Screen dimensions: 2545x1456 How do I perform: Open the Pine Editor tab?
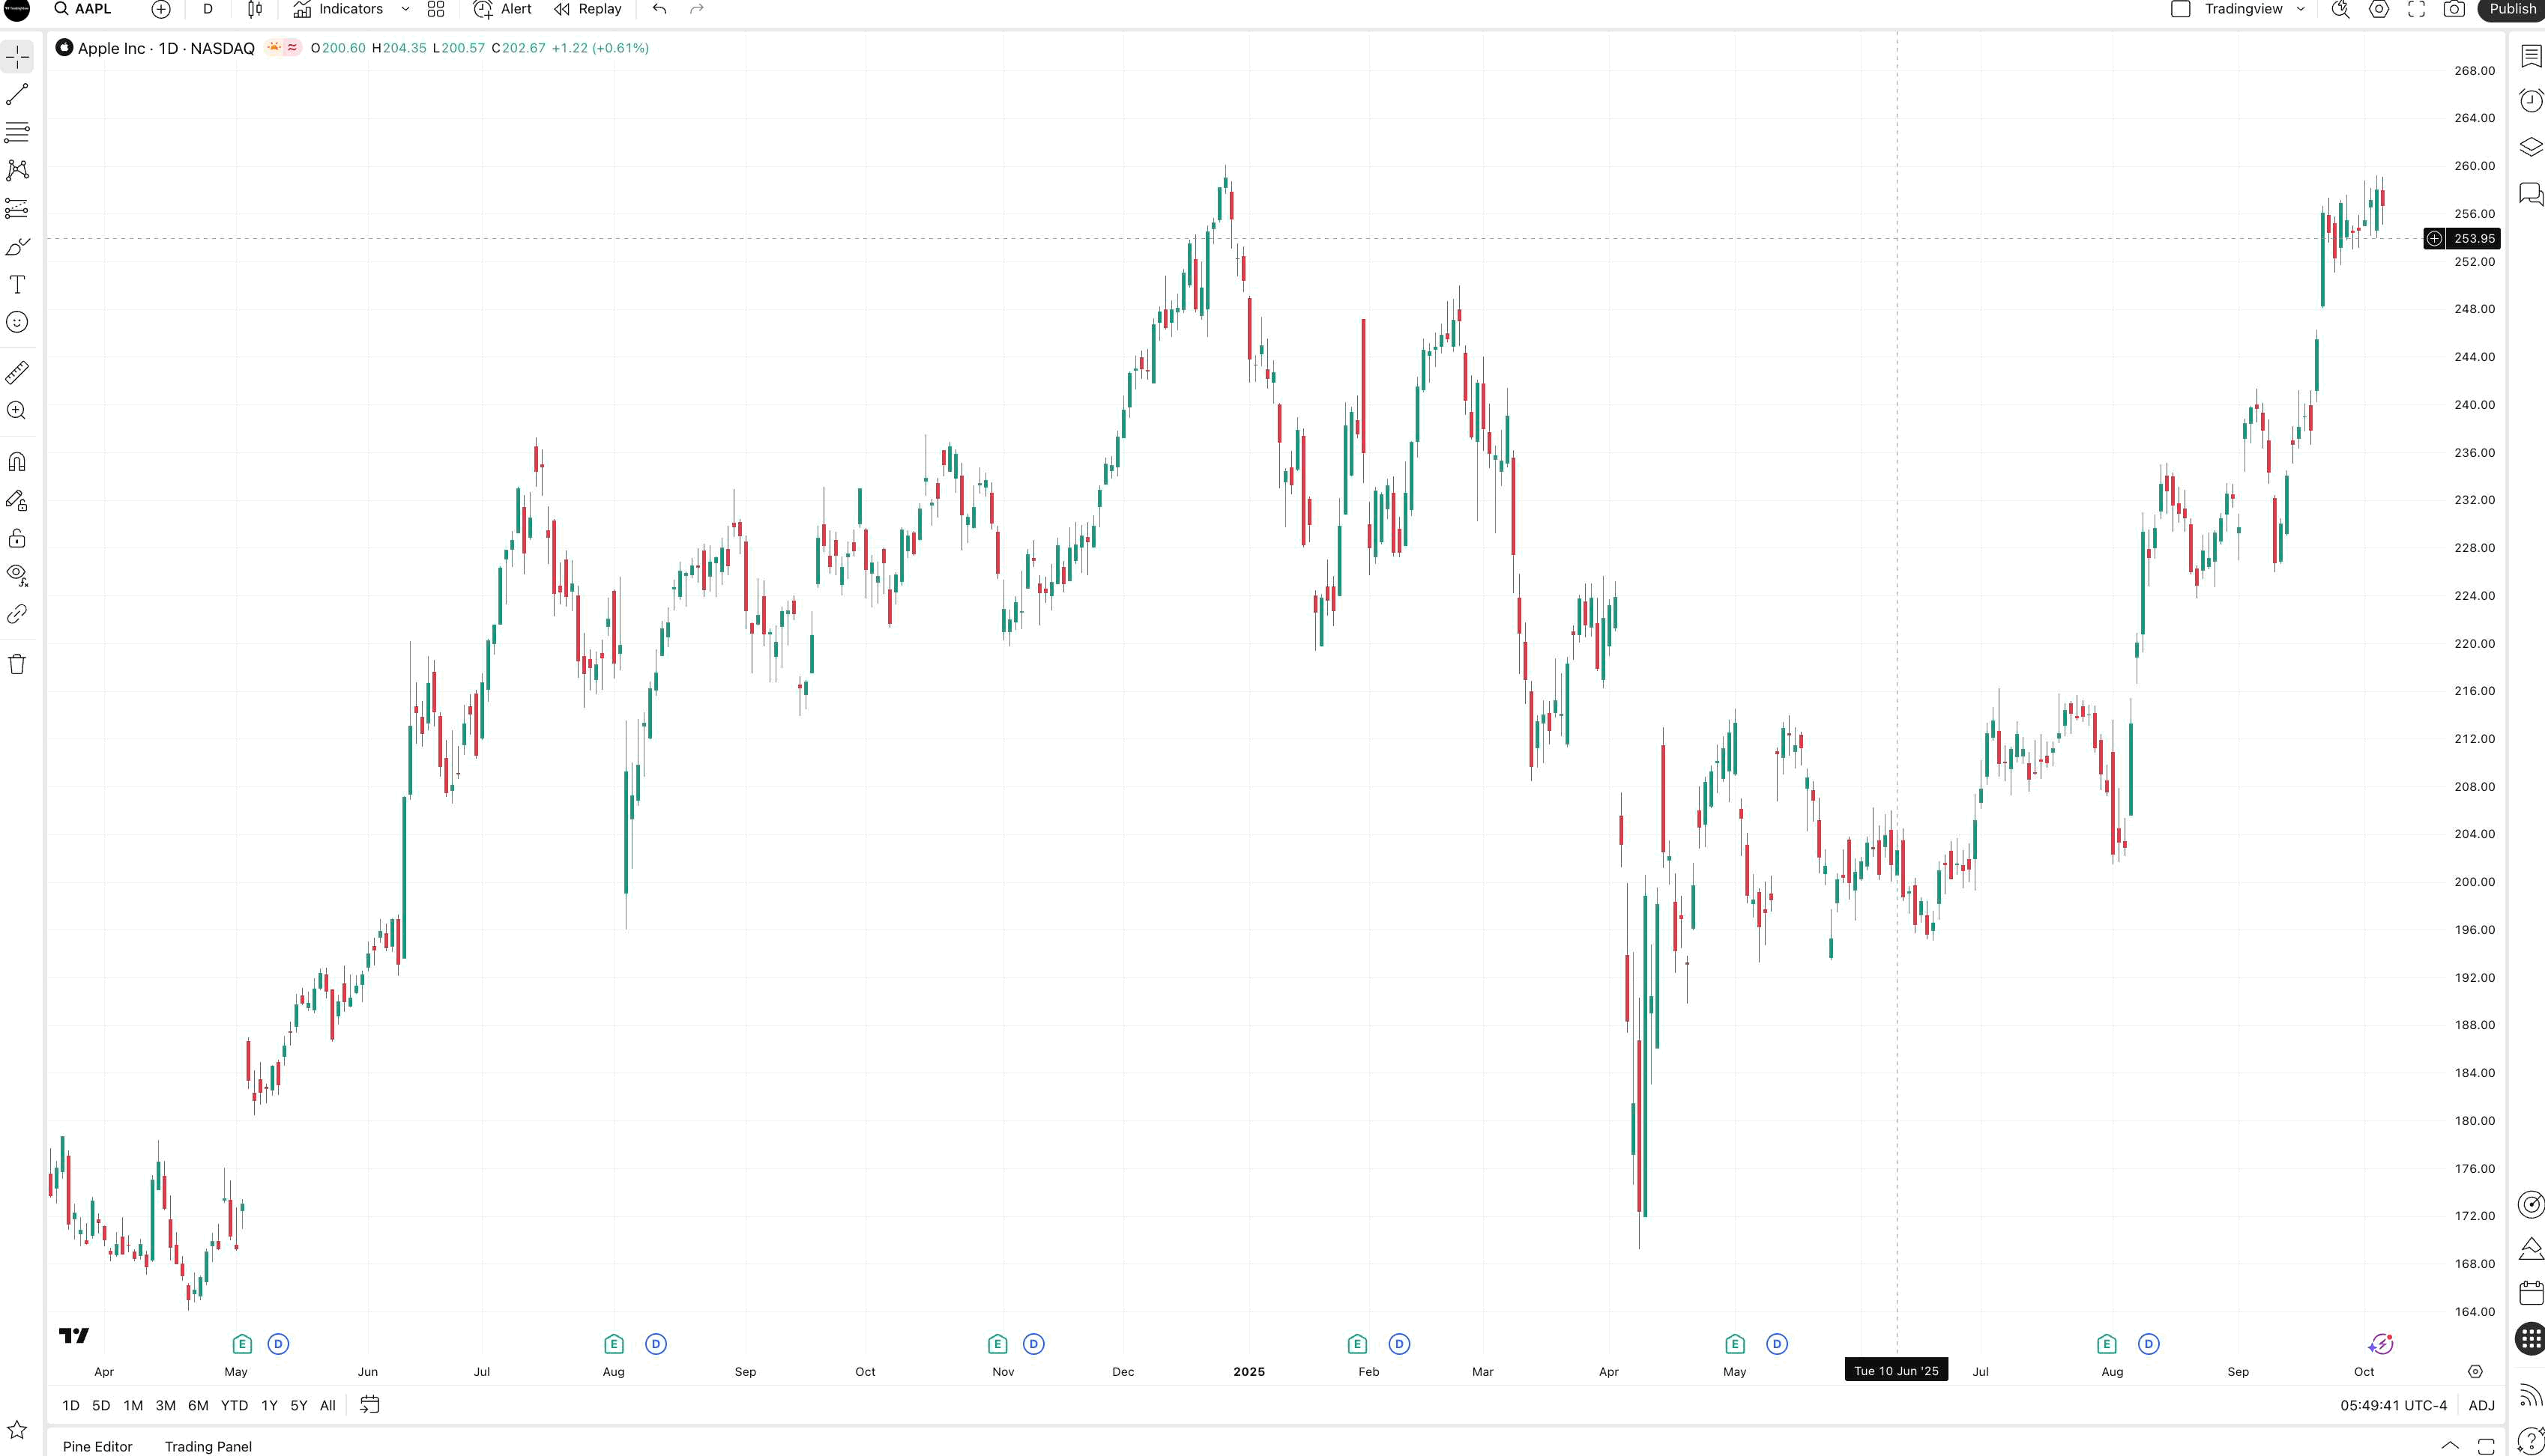[x=97, y=1446]
